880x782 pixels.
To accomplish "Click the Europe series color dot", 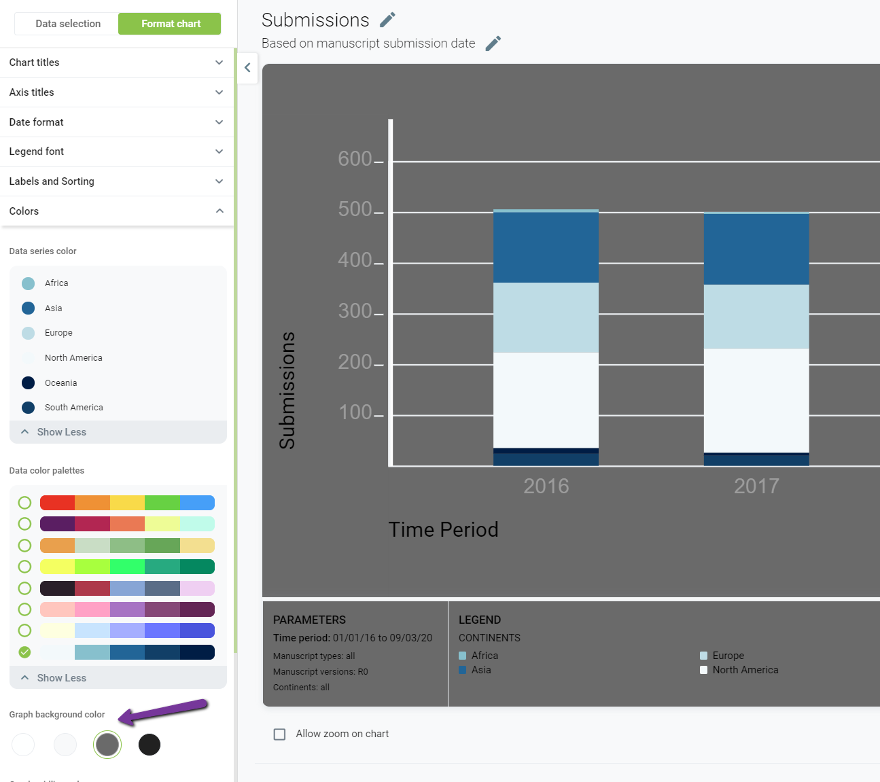I will tap(28, 333).
